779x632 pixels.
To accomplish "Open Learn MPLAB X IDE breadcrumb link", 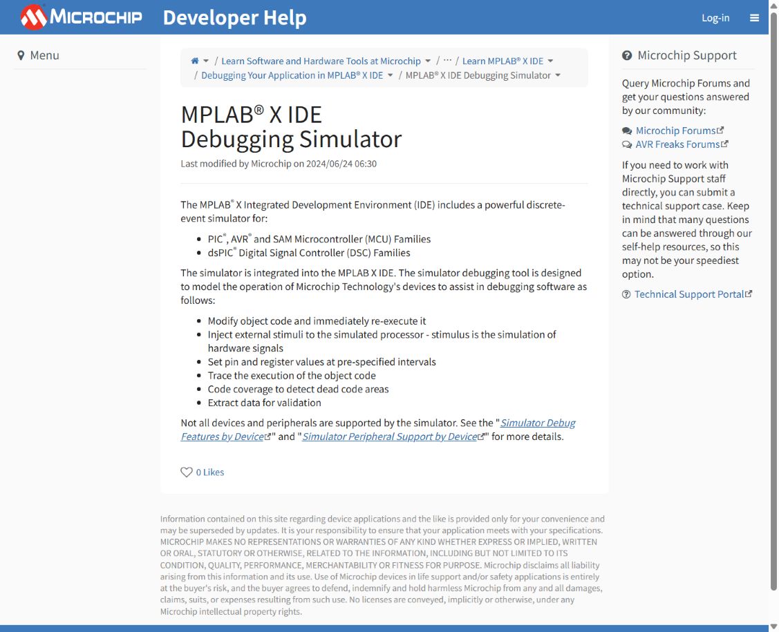I will coord(503,61).
